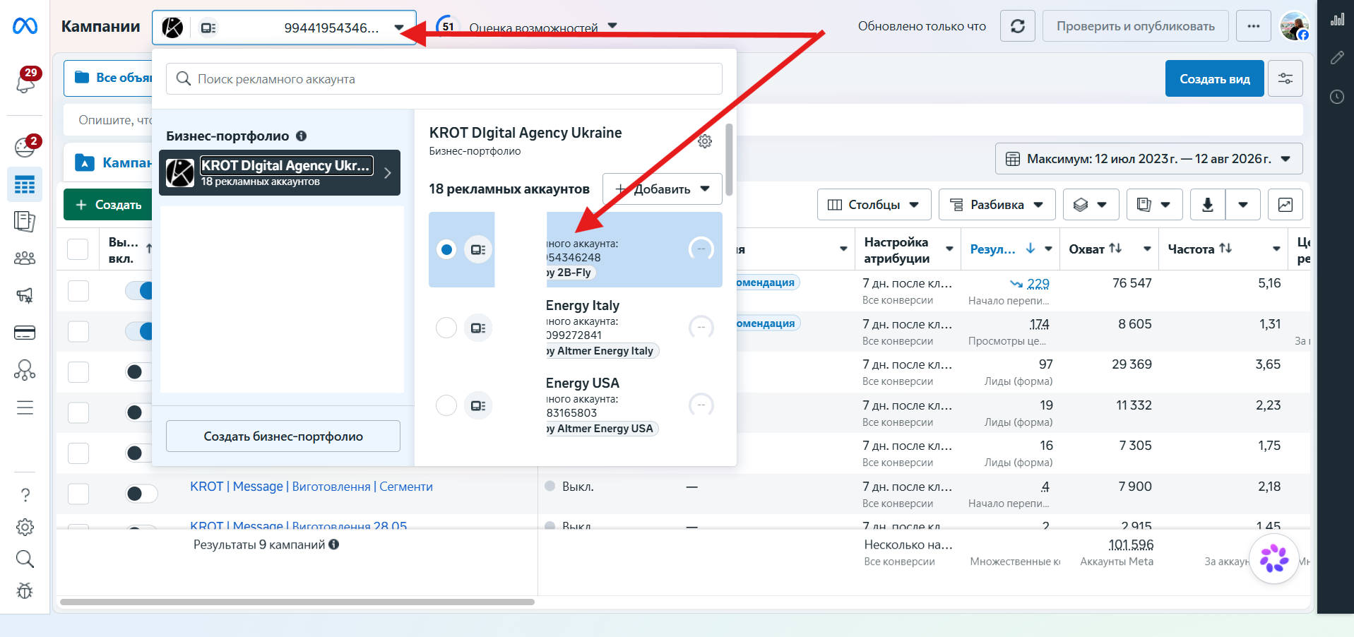Screen dimensions: 1354x637
Task: Open the date range Максимум dropdown
Action: tap(1149, 159)
